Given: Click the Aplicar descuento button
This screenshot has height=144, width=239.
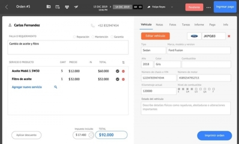Looking at the screenshot, I should point(26,135).
